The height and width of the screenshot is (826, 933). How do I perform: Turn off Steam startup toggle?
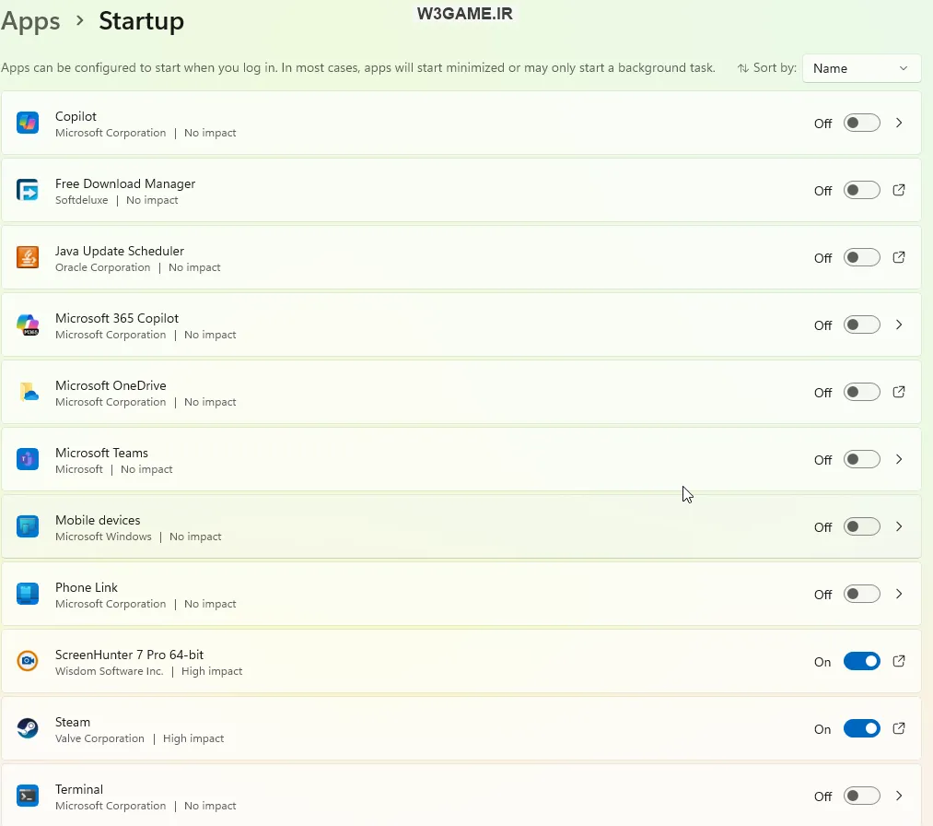point(861,729)
